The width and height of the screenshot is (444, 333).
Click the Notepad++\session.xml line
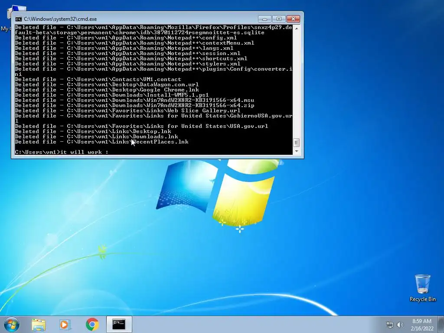128,53
